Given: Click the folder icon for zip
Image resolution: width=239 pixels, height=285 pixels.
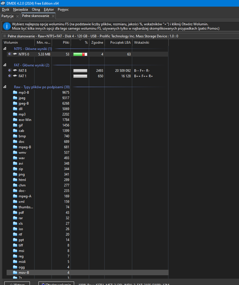Looking at the screenshot, I should click(15, 169).
